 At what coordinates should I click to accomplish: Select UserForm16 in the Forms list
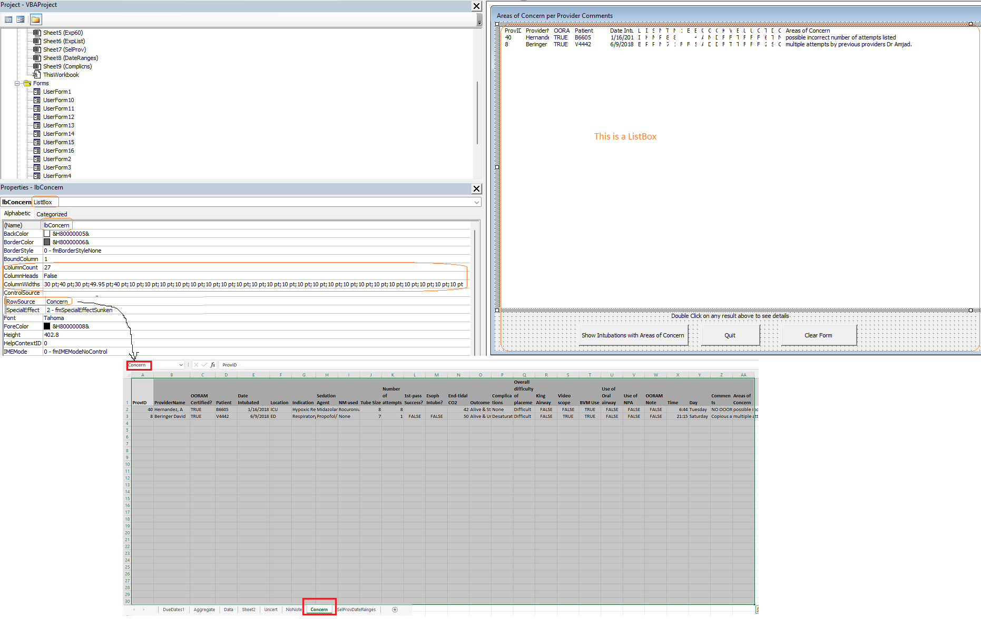tap(58, 151)
